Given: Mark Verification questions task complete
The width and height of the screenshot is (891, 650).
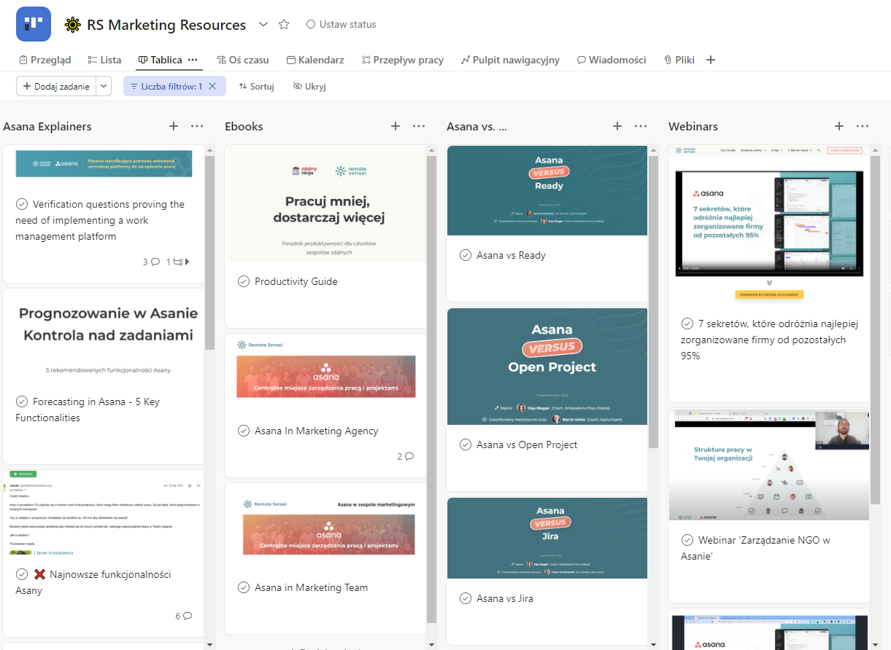Looking at the screenshot, I should pos(22,204).
